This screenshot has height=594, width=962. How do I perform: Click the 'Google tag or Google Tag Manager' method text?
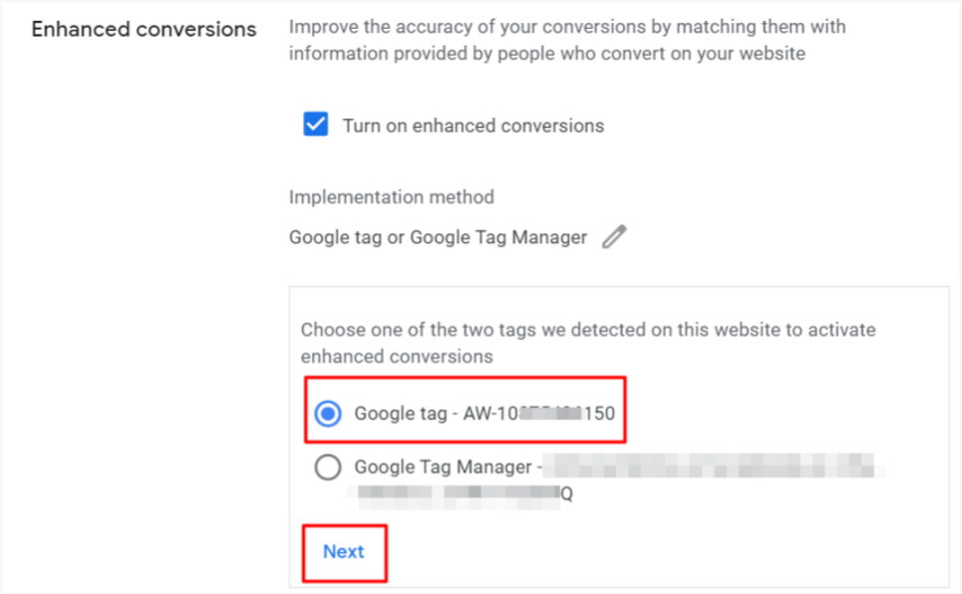pos(438,237)
